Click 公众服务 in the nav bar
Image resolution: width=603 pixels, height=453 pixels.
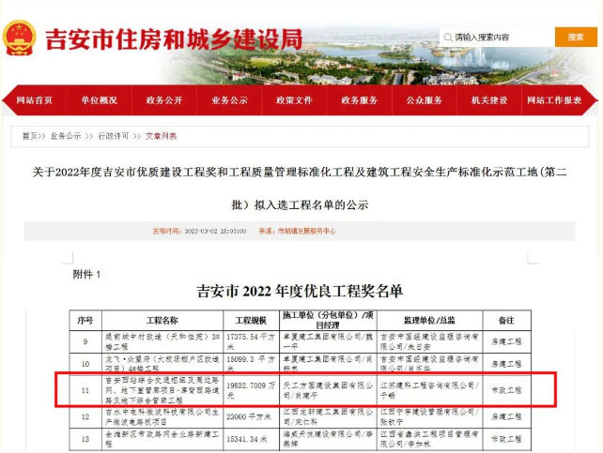(x=424, y=100)
